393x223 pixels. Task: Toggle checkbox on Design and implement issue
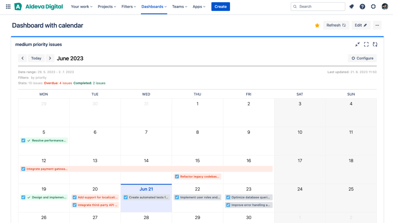point(23,197)
